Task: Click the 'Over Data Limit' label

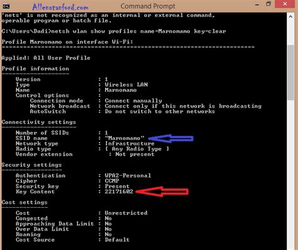Action: pos(42,229)
